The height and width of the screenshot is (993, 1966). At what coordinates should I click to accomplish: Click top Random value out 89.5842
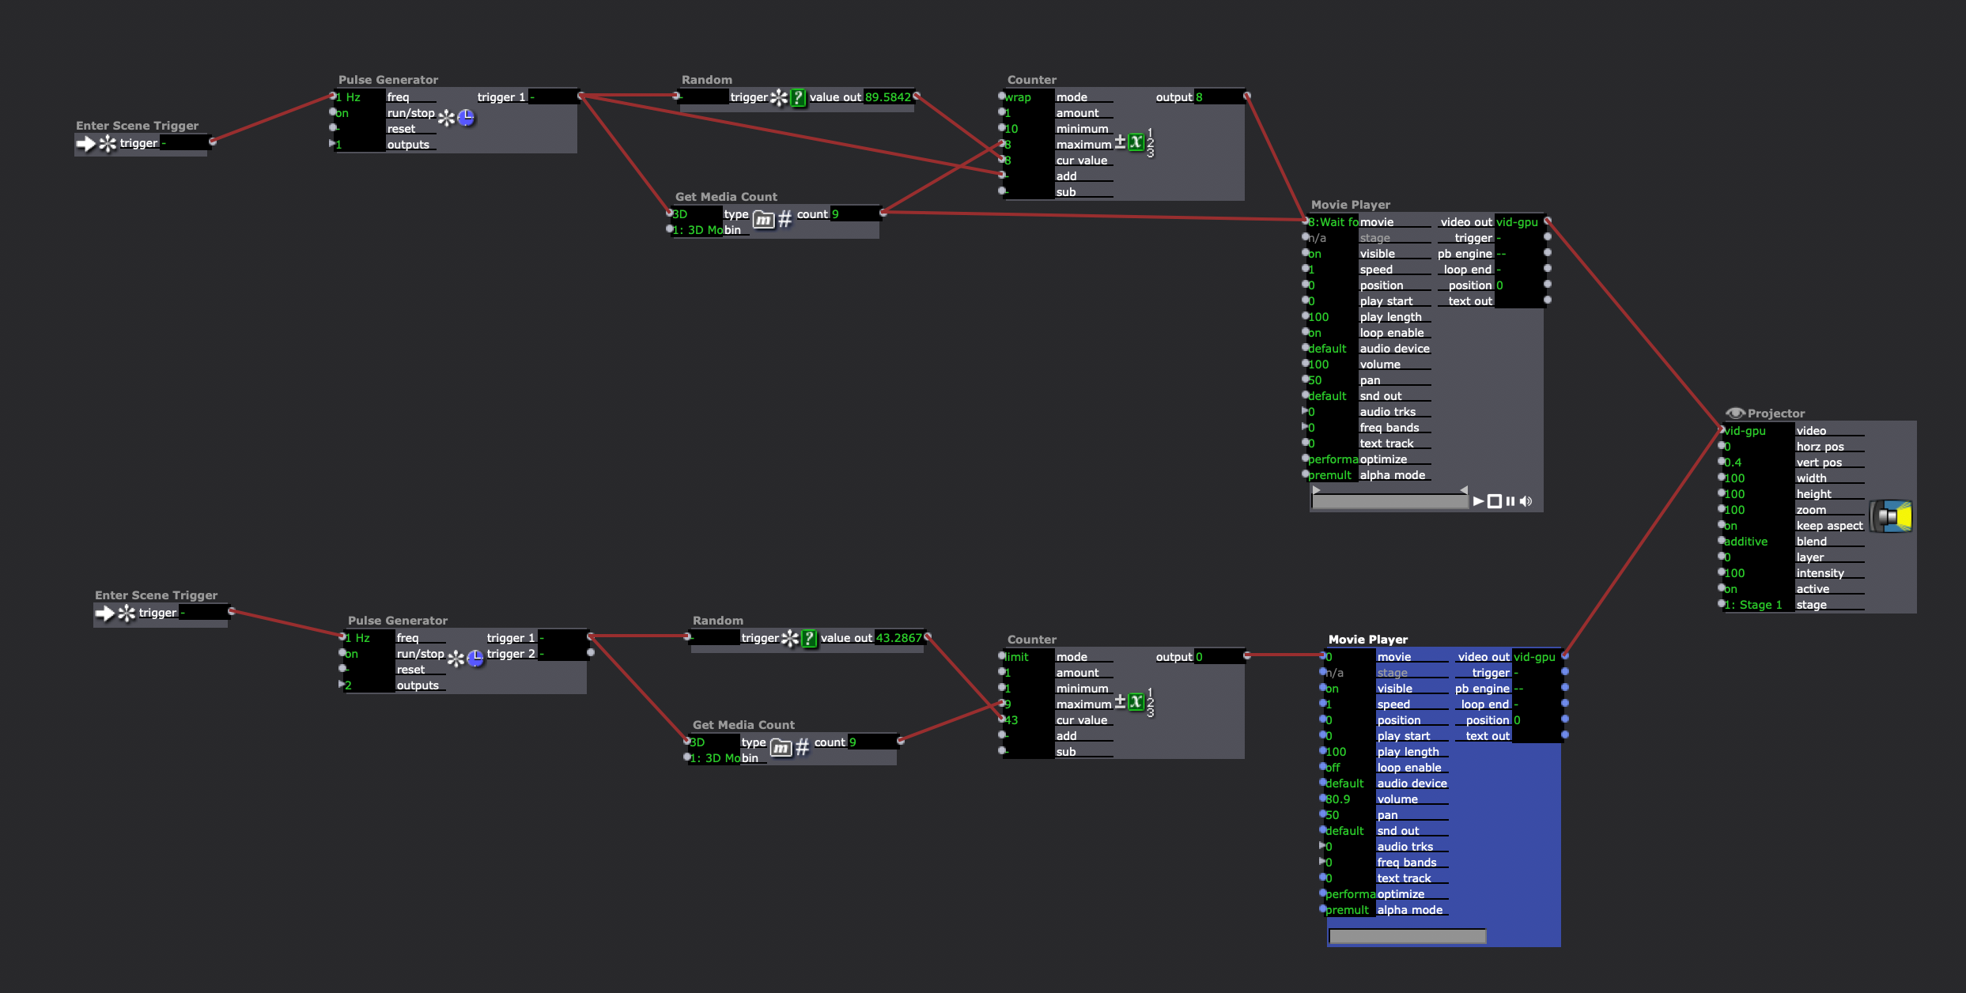click(887, 97)
